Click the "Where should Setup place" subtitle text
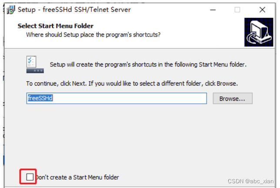Image resolution: width=280 pixels, height=188 pixels. [93, 34]
